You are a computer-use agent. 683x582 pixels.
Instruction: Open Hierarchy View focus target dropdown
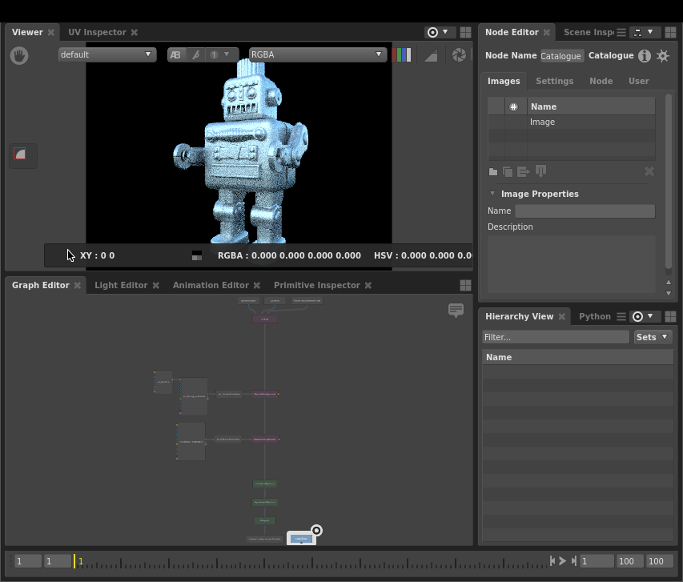point(645,317)
